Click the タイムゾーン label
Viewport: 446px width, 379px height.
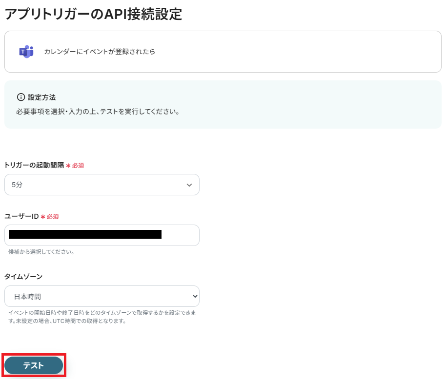coord(23,277)
